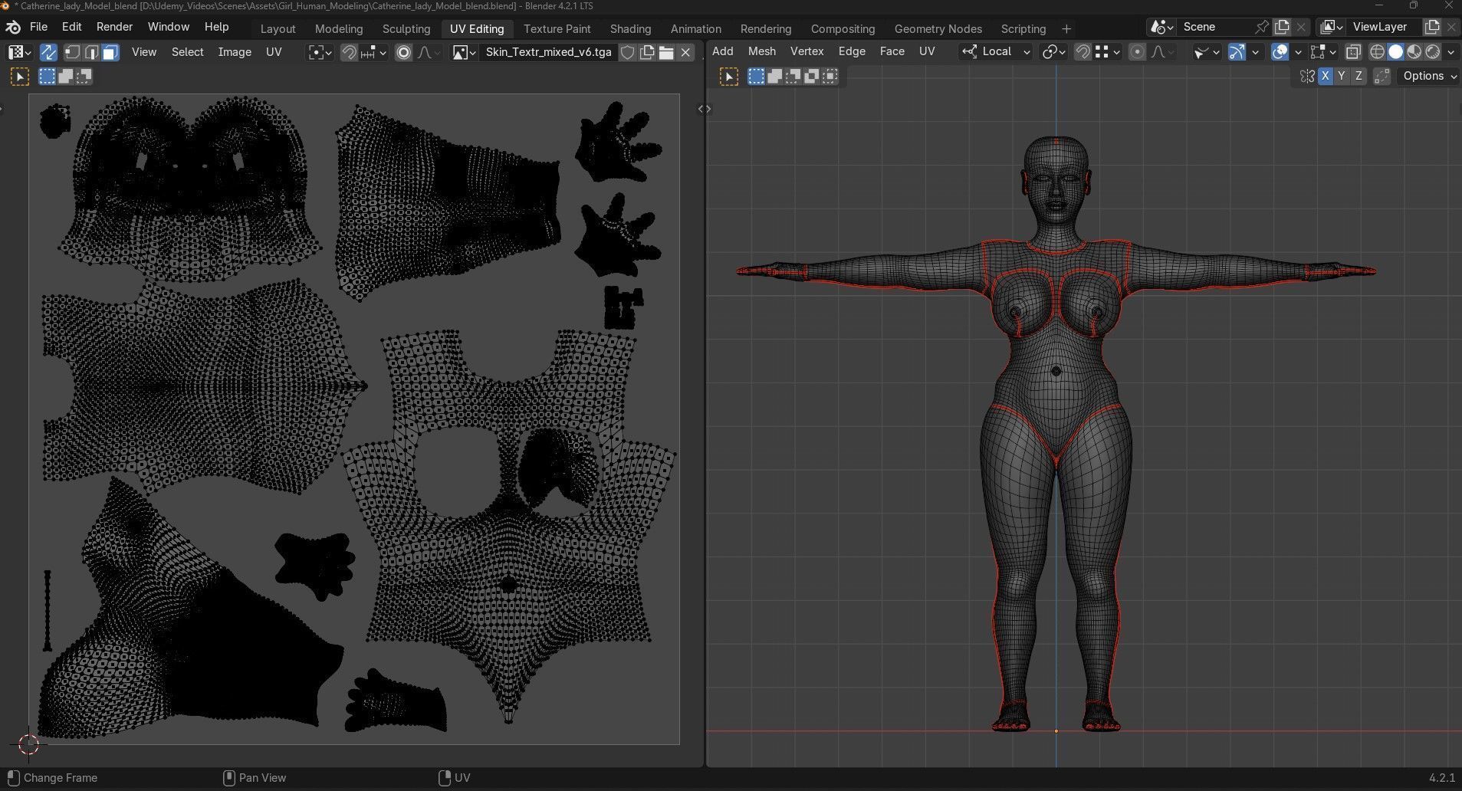The image size is (1462, 791).
Task: Enable Y axis mirror
Action: (x=1342, y=76)
